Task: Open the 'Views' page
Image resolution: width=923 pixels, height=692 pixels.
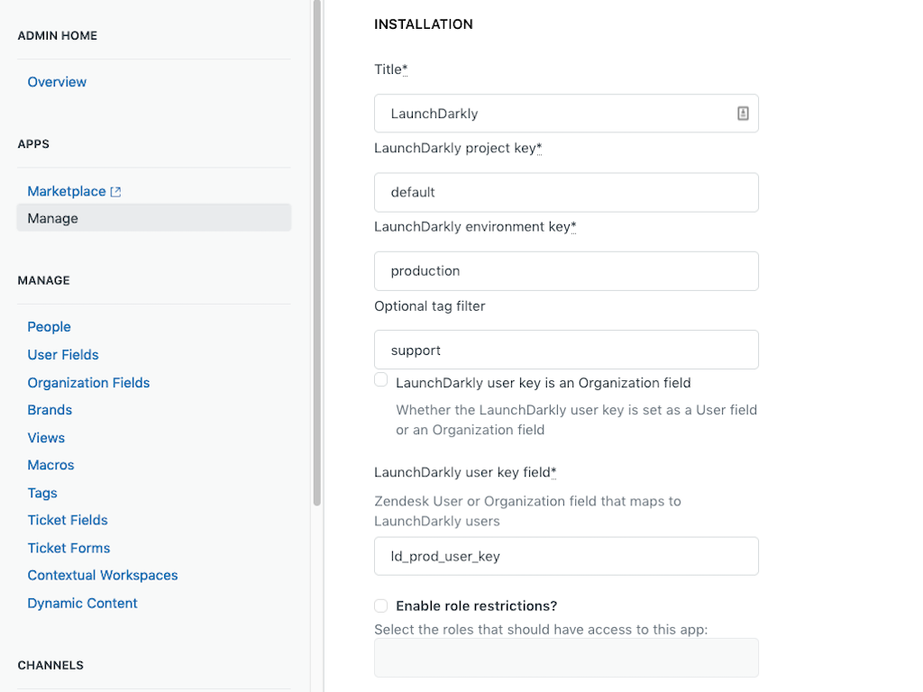Action: pos(46,437)
